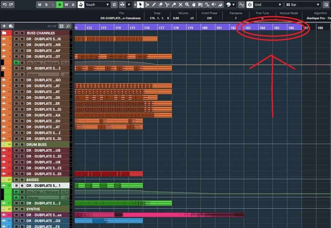Toggle global Read automation R button
Image resolution: width=331 pixels, height=228 pixels.
tap(59, 5)
